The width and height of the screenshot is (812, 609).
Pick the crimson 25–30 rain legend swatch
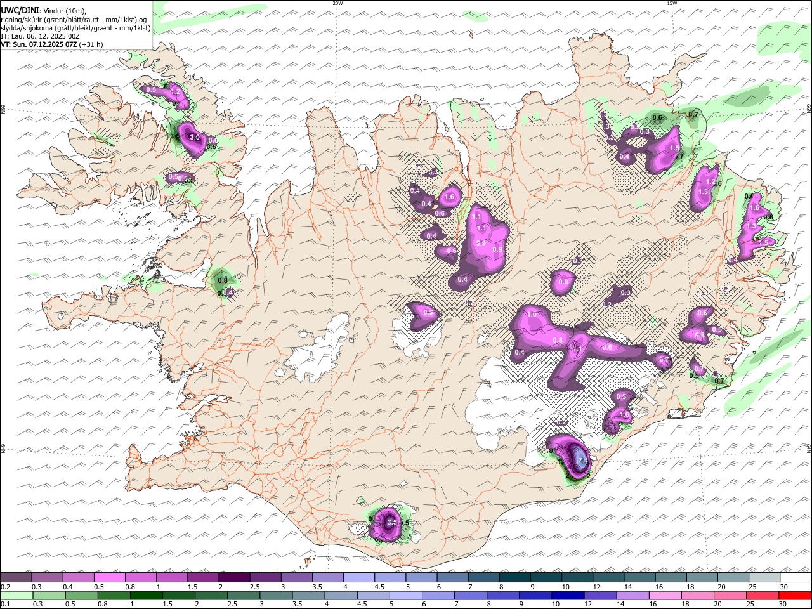point(763,596)
